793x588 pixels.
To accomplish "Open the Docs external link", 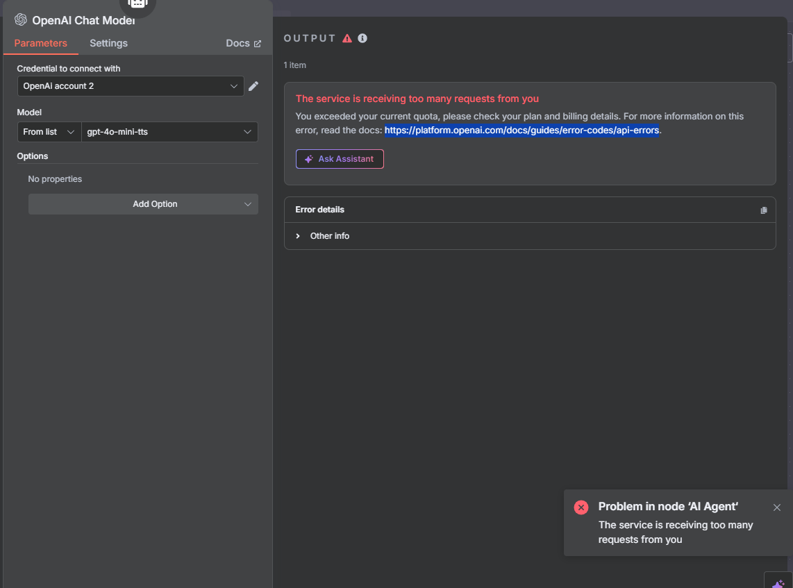I will (243, 44).
